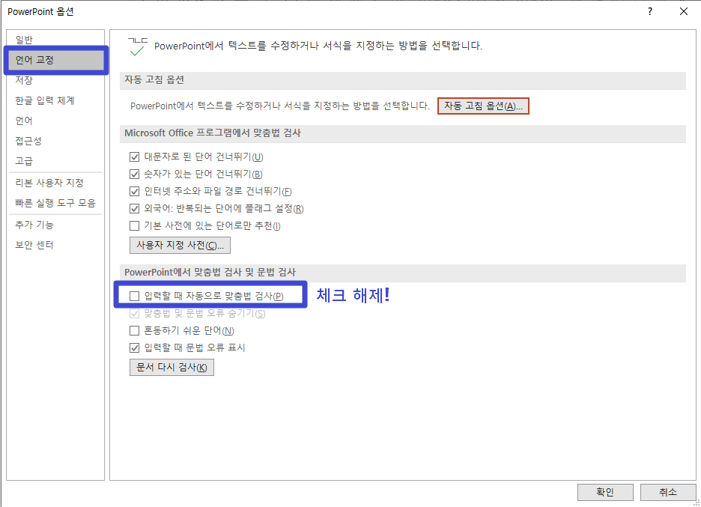The width and height of the screenshot is (701, 507).
Task: Enable 혼동하기 쉬운 단어 checkbox
Action: 134,330
